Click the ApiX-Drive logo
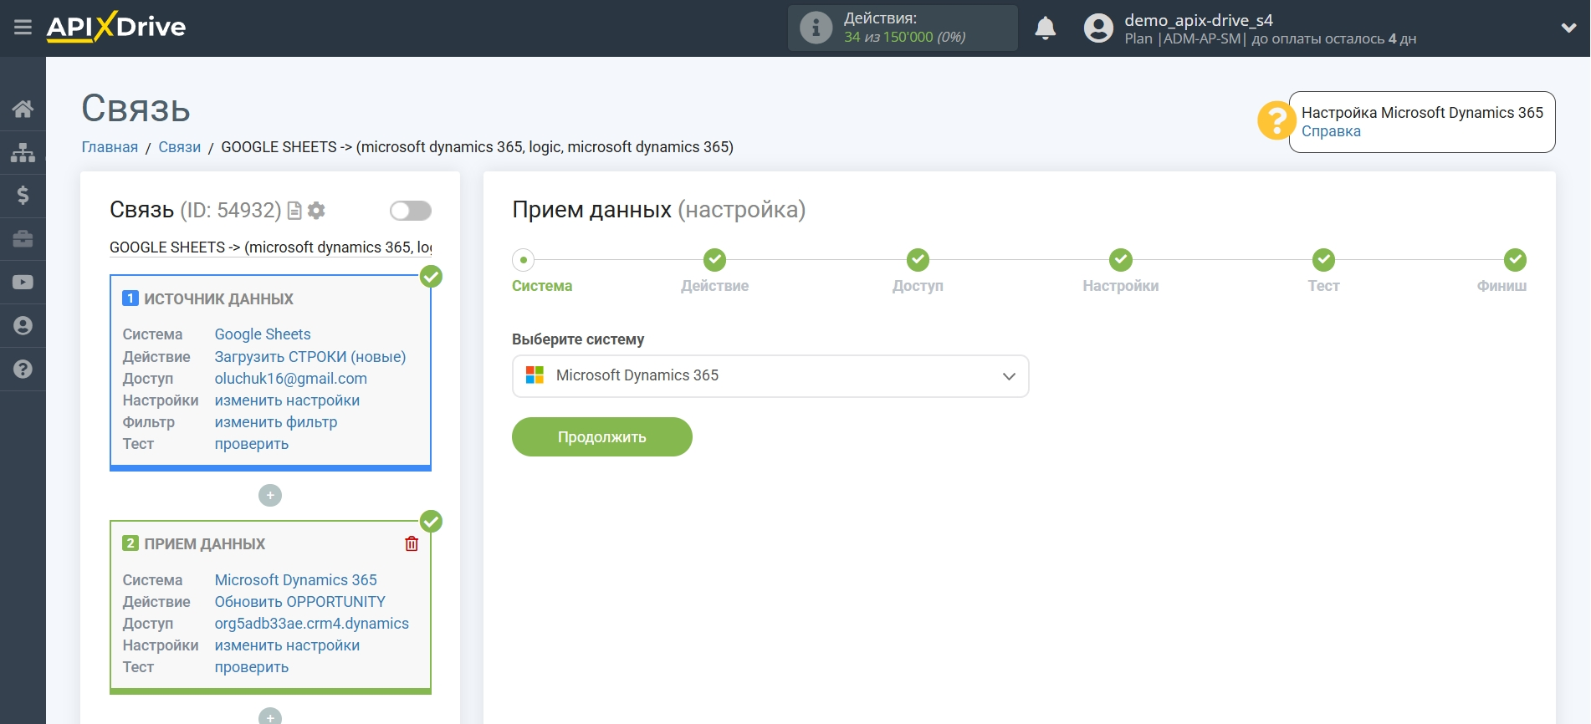The height and width of the screenshot is (724, 1591). (x=116, y=27)
